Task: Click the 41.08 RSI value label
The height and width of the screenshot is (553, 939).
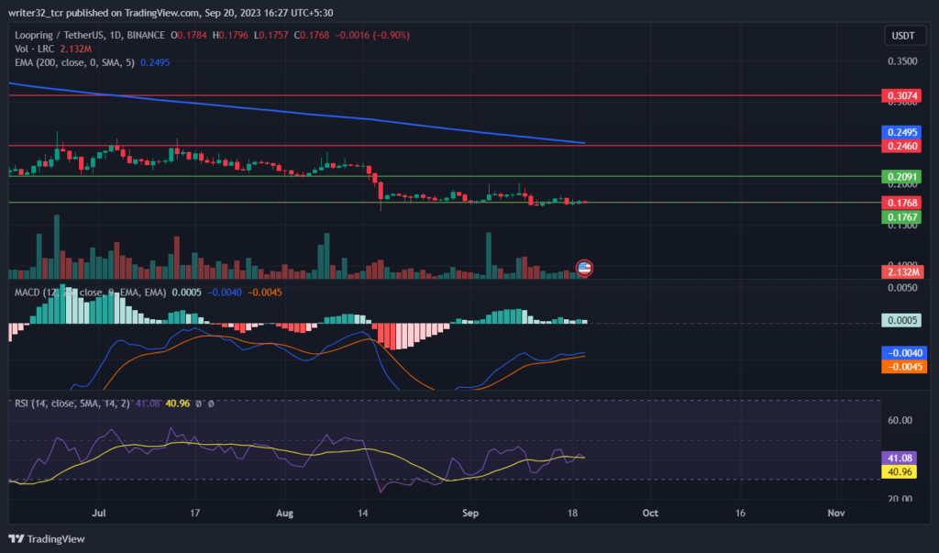Action: (x=900, y=459)
